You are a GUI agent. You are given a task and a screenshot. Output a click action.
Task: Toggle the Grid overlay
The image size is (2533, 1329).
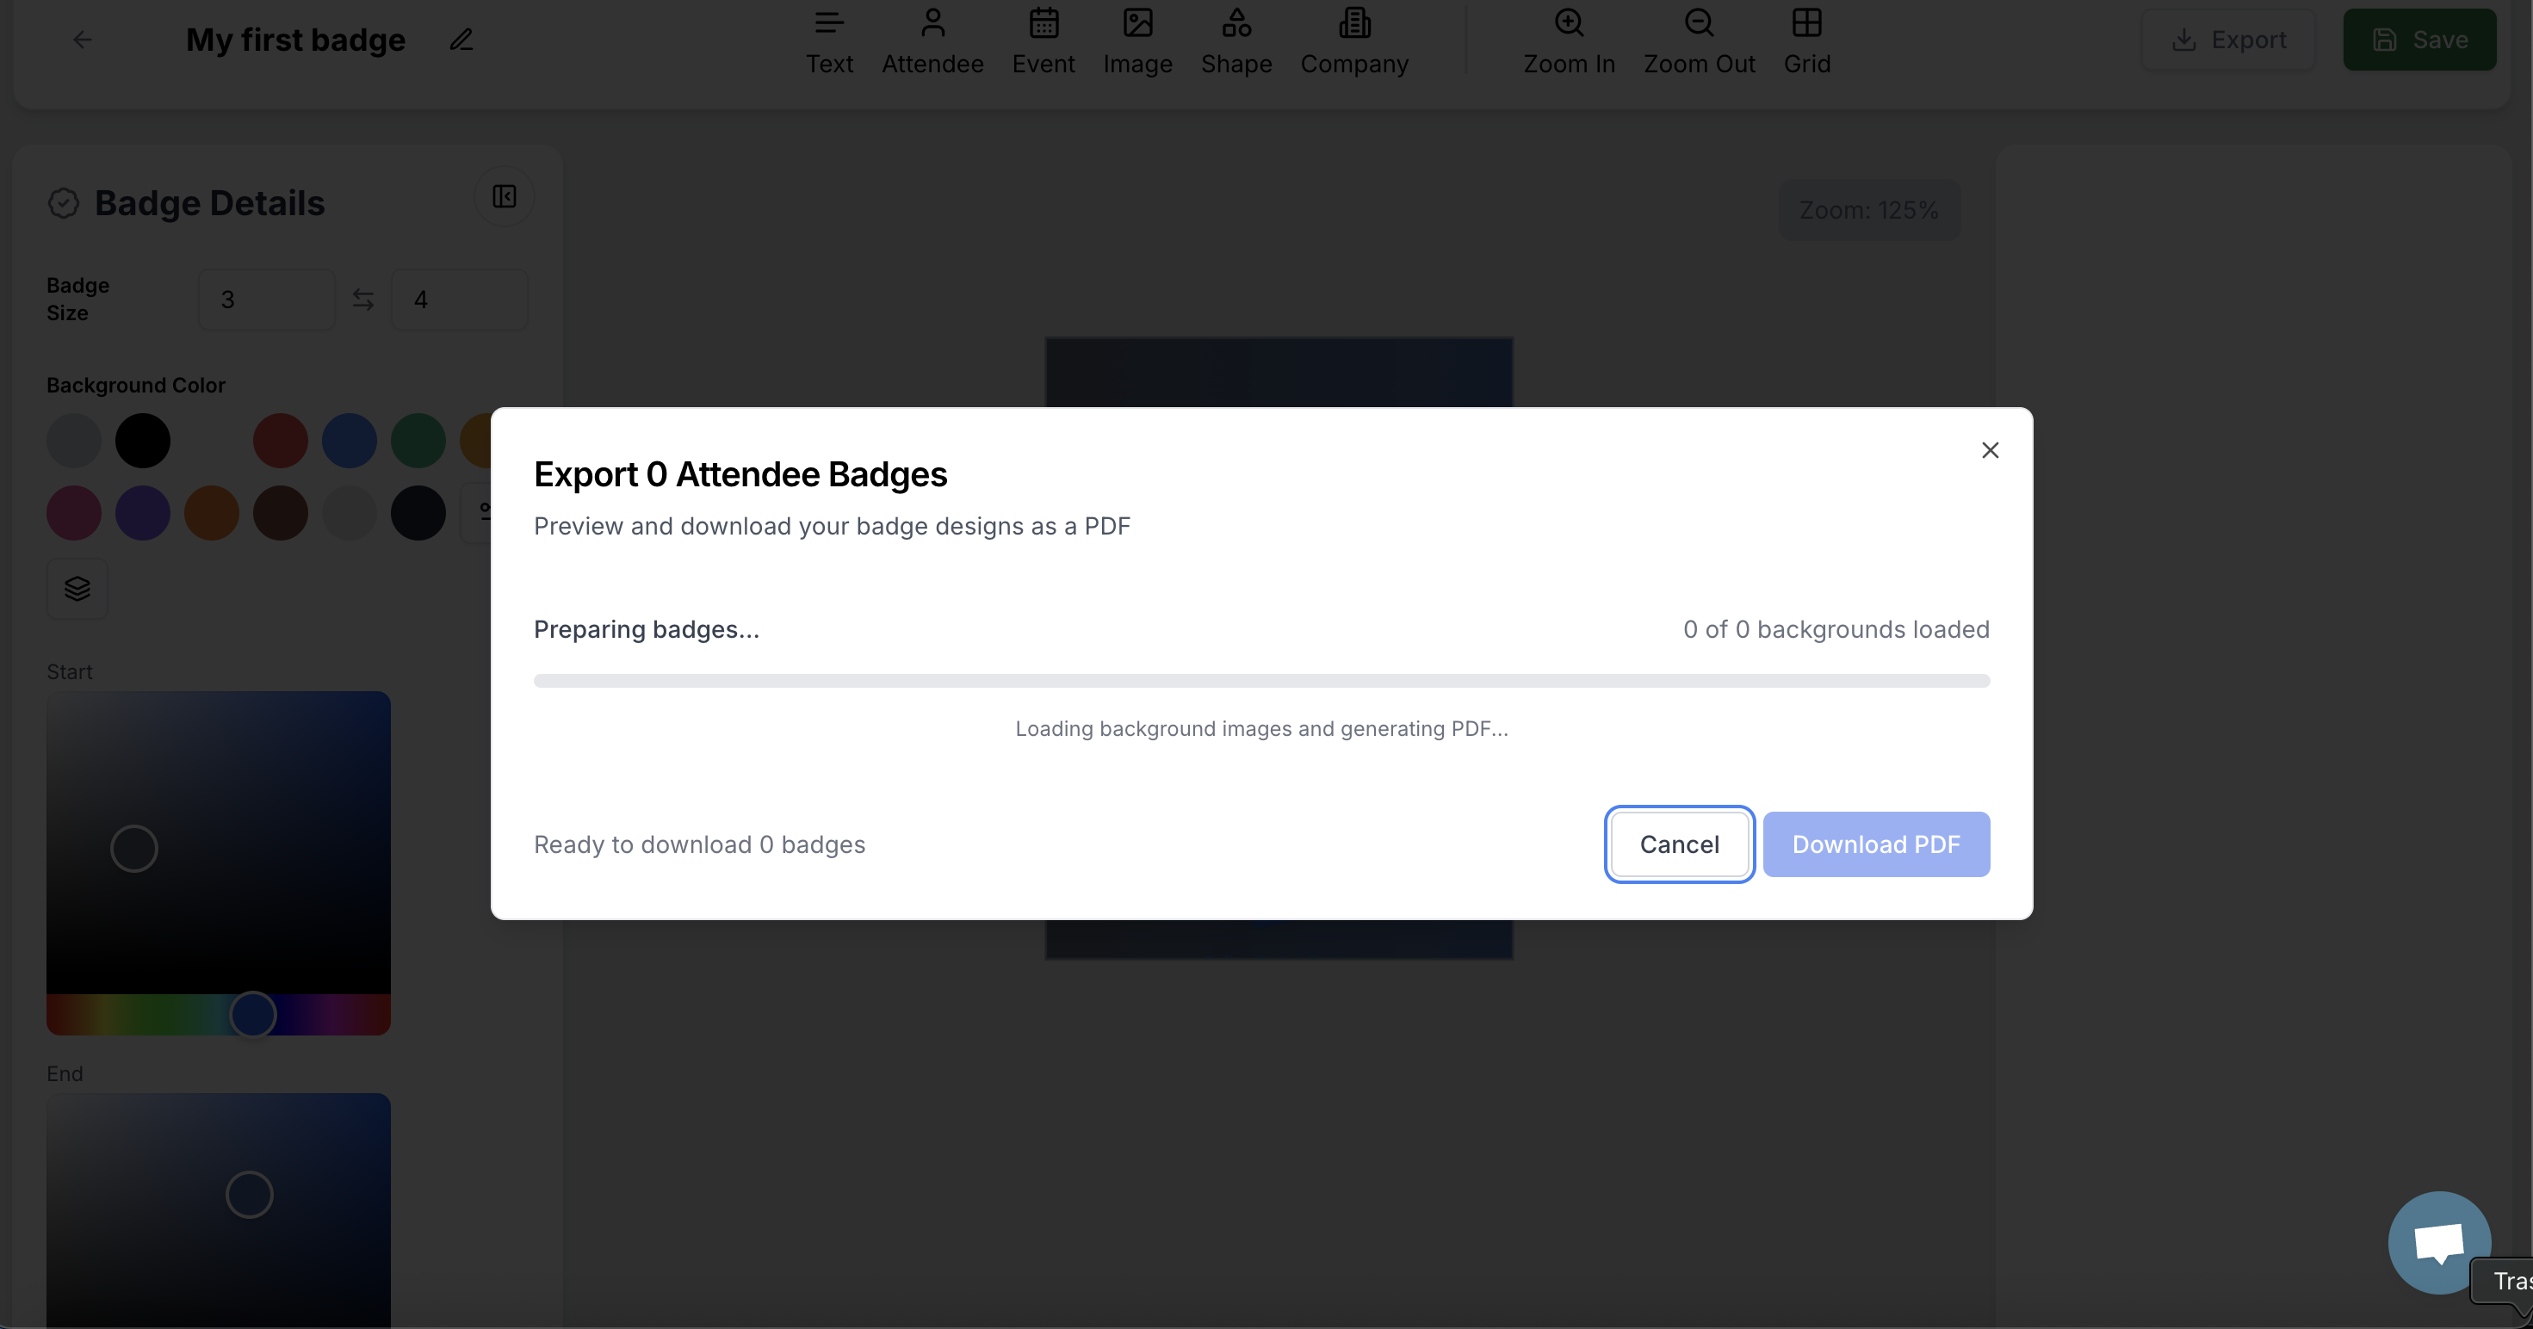tap(1806, 40)
